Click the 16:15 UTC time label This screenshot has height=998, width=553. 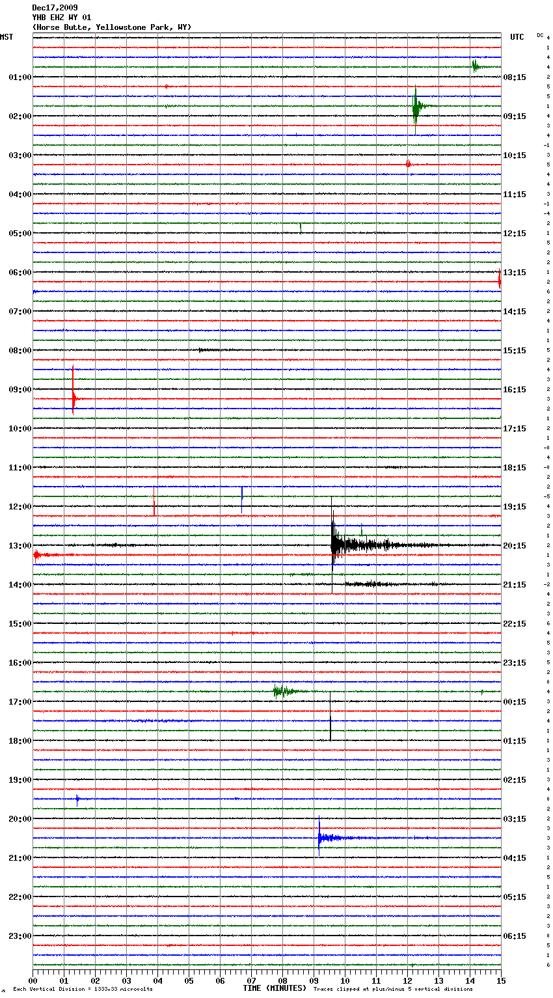point(515,390)
